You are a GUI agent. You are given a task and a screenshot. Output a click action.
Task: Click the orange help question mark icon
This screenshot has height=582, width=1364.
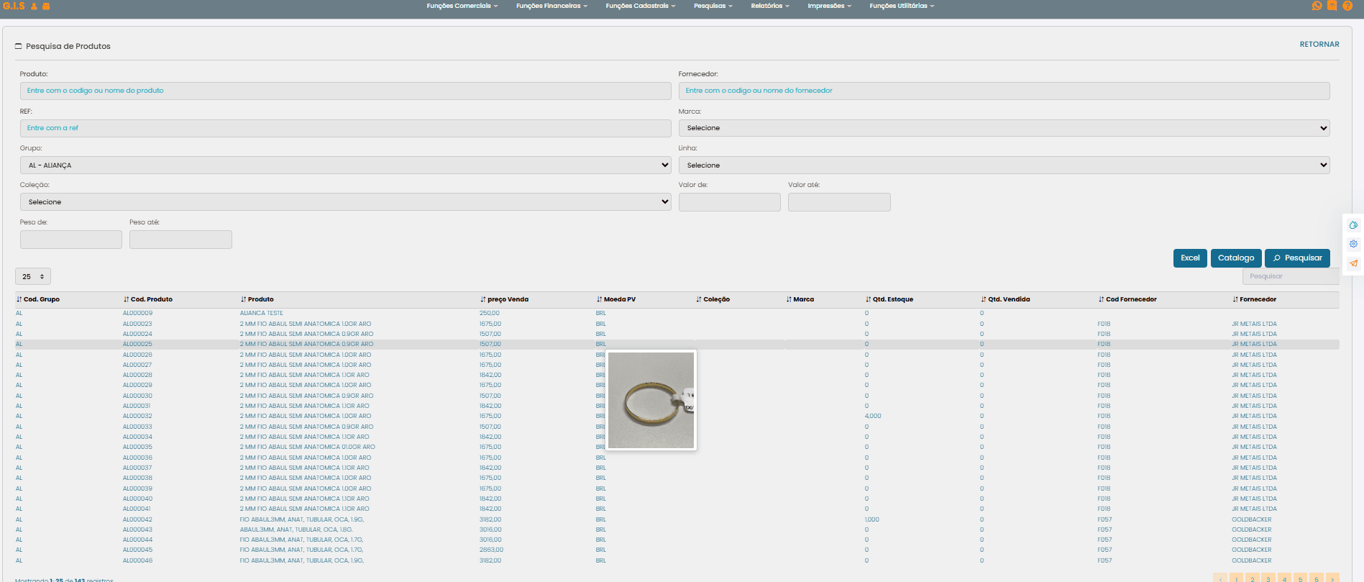pos(1347,6)
